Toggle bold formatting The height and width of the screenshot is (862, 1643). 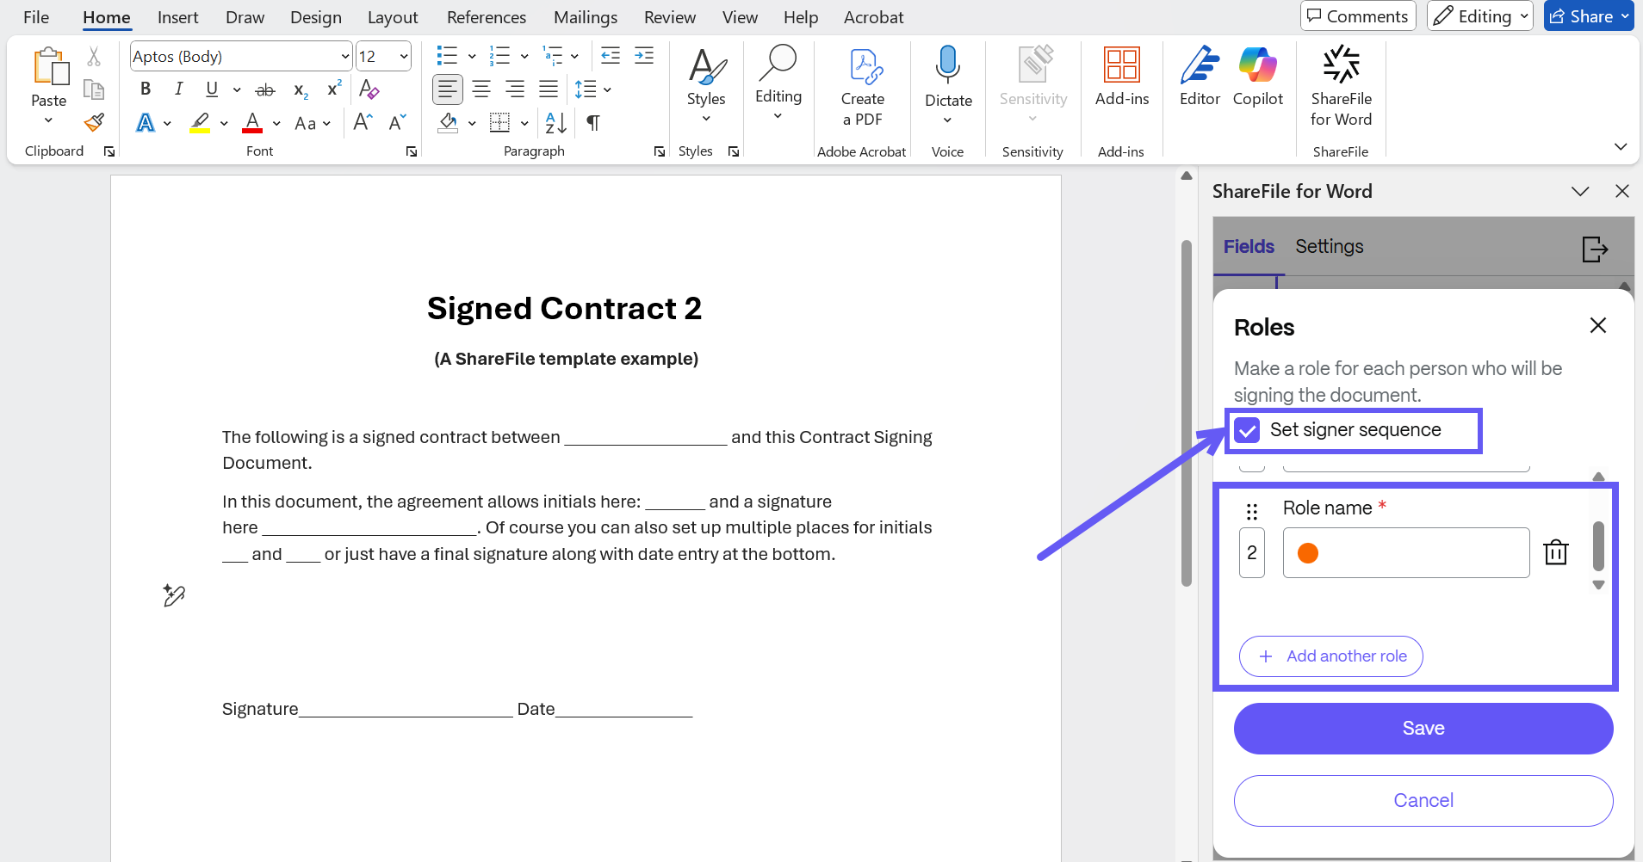146,89
